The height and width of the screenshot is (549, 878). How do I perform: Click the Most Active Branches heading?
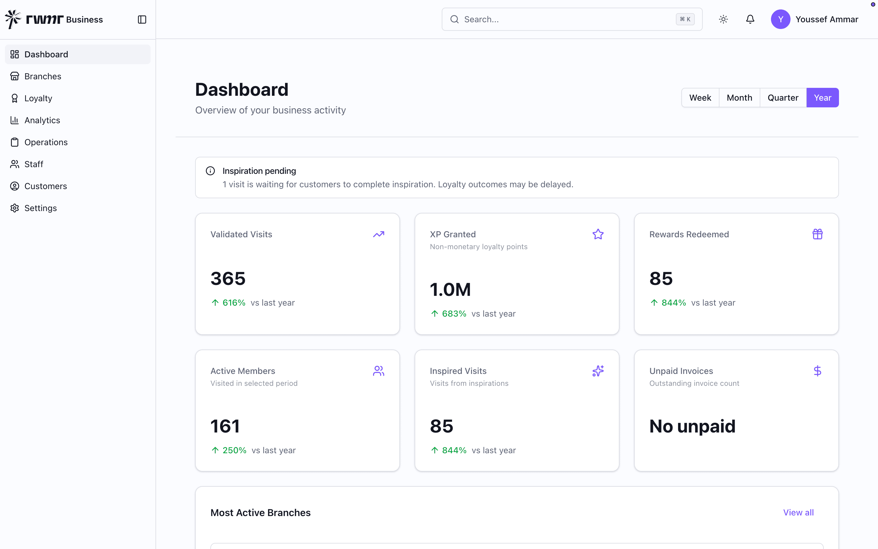260,512
